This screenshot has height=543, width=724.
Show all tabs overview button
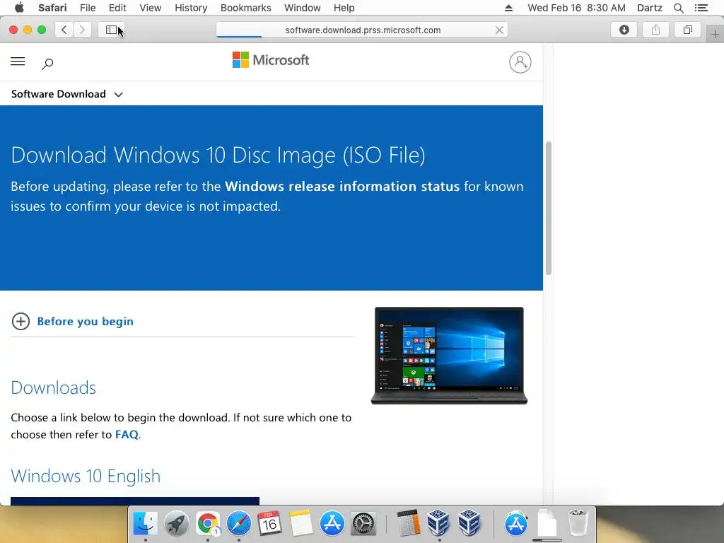click(x=687, y=30)
